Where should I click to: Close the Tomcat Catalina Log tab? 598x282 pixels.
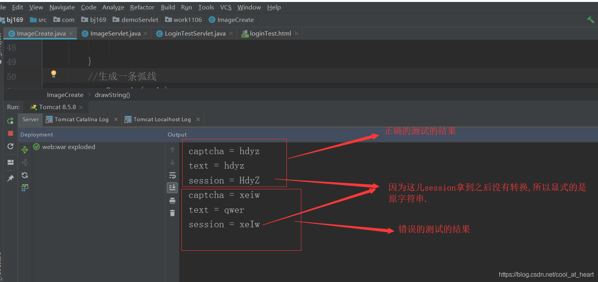[116, 119]
